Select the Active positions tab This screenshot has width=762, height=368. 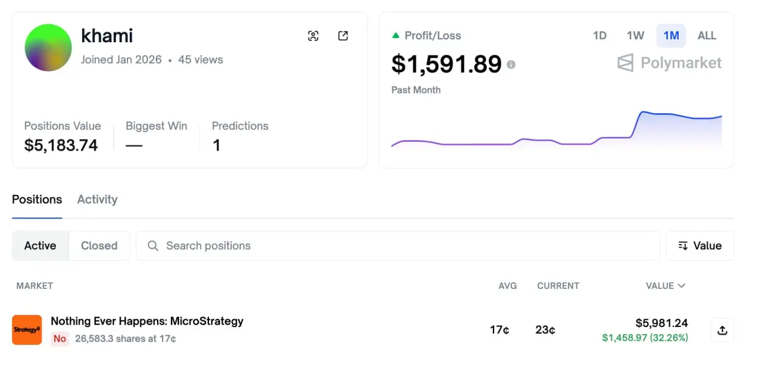click(40, 246)
